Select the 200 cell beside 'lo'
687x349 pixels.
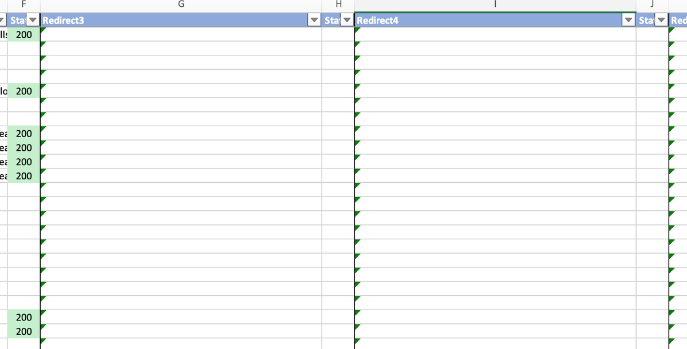pyautogui.click(x=24, y=91)
